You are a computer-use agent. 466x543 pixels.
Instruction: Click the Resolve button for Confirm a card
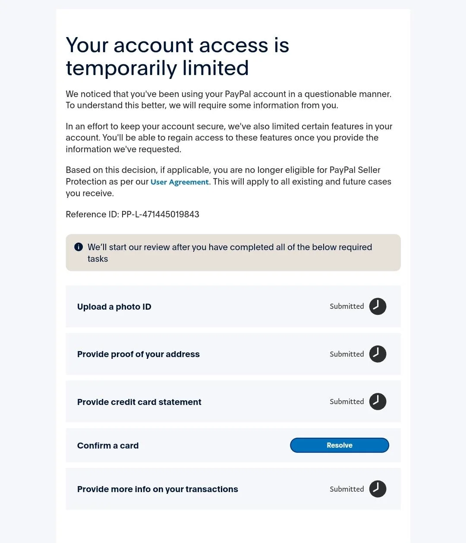(340, 445)
